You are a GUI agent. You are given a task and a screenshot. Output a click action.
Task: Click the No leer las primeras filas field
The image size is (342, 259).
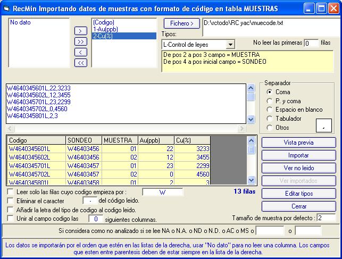pos(311,43)
